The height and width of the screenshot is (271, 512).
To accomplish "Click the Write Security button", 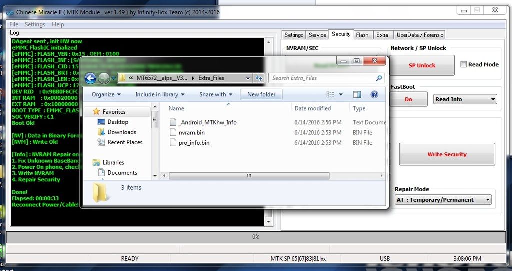I will point(447,154).
